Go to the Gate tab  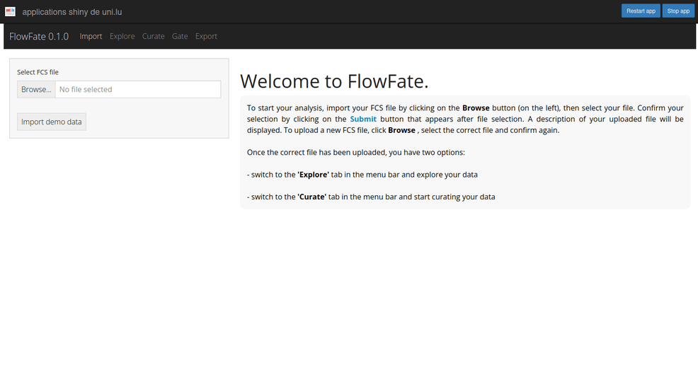point(180,37)
